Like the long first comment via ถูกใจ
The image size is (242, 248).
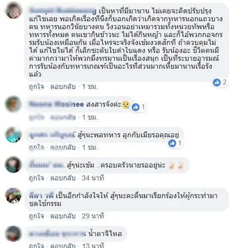tap(37, 86)
